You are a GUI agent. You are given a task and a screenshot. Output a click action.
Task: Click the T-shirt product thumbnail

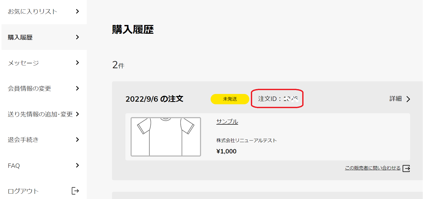[x=166, y=137]
